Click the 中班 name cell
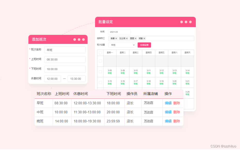This screenshot has height=150, width=240. click(40, 112)
